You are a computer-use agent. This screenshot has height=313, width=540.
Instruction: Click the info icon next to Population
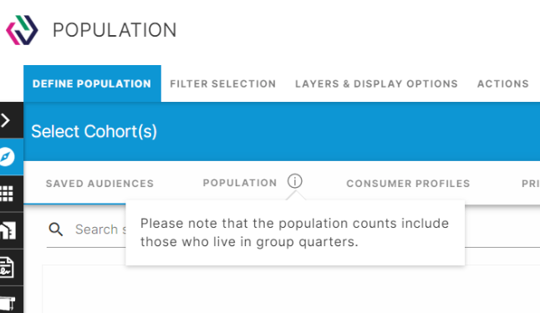click(295, 181)
